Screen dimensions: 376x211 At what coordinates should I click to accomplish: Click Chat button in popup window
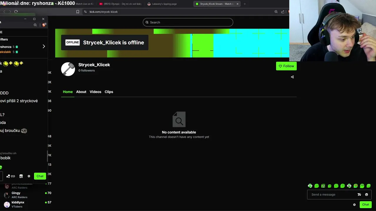[x=40, y=176]
